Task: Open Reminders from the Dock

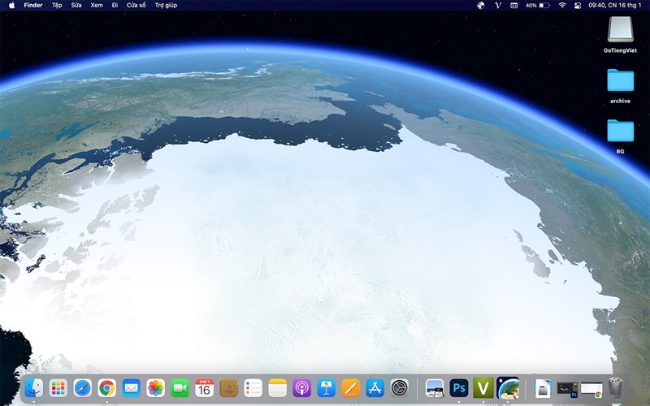Action: point(253,388)
